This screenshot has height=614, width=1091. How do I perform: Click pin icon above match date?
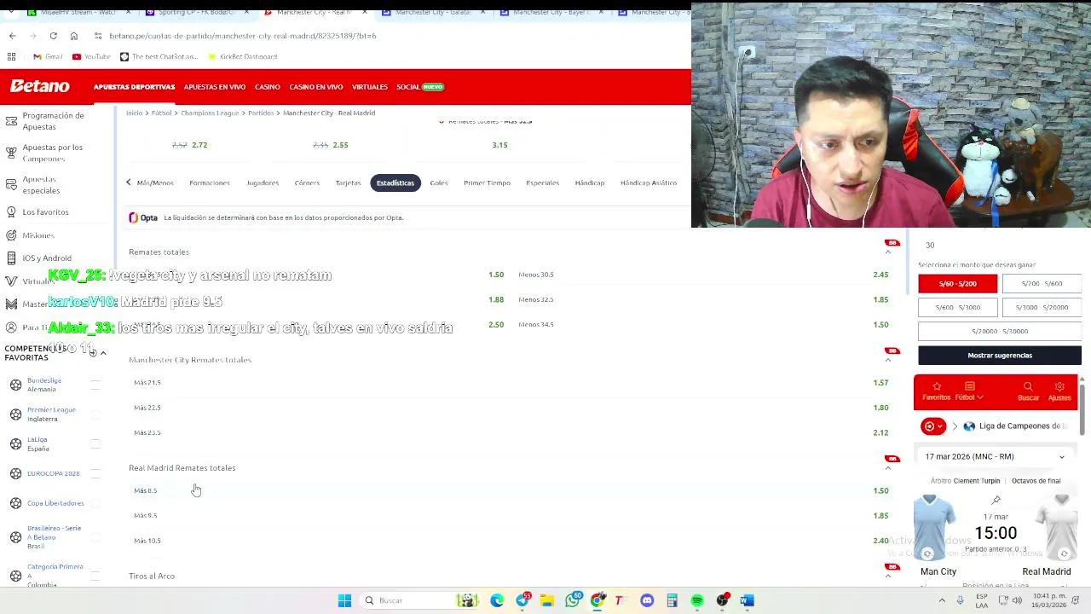pos(996,501)
